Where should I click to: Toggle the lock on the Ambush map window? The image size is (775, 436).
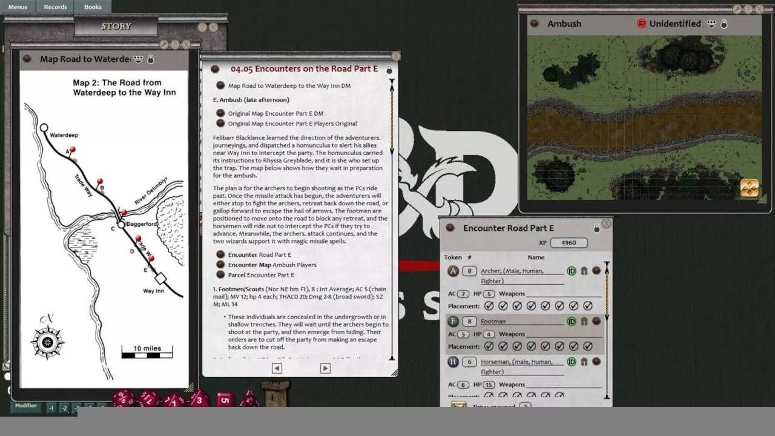click(724, 24)
